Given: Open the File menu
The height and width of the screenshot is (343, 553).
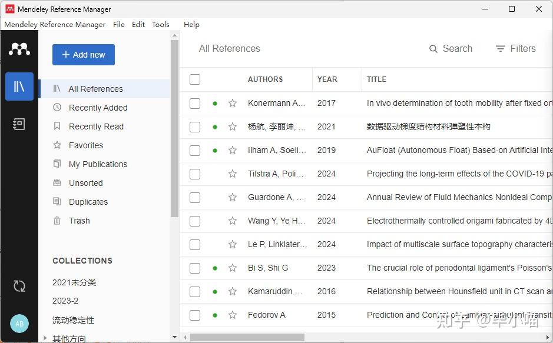Looking at the screenshot, I should (118, 25).
